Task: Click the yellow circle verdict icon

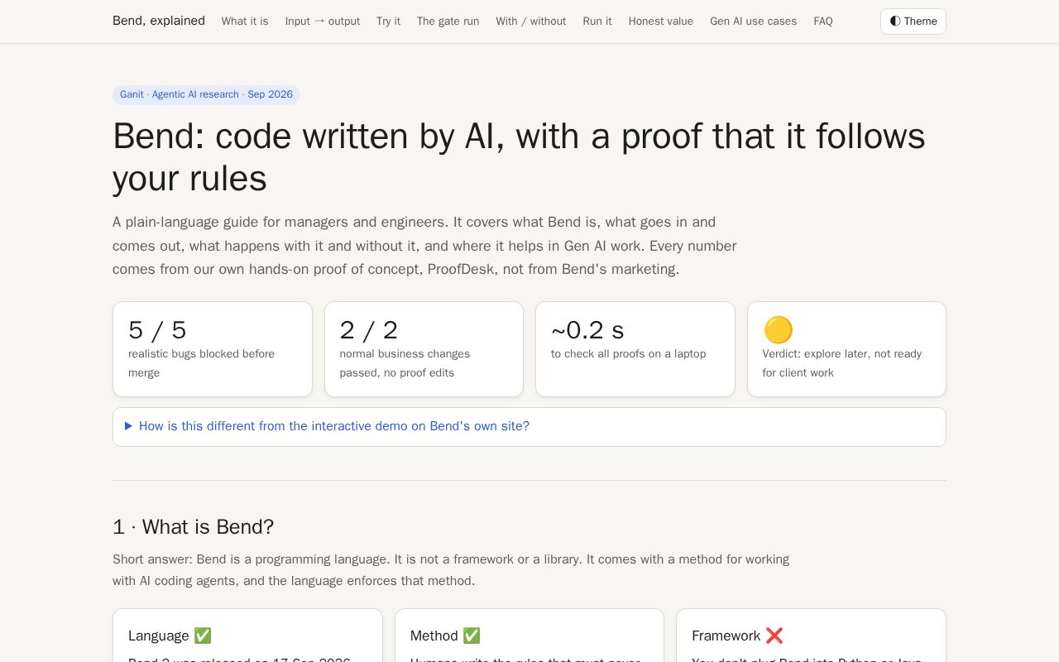Action: tap(778, 330)
